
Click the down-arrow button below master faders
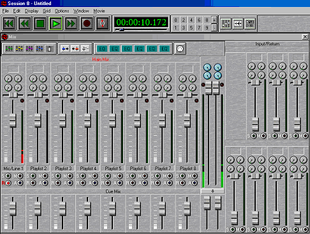coord(212,191)
